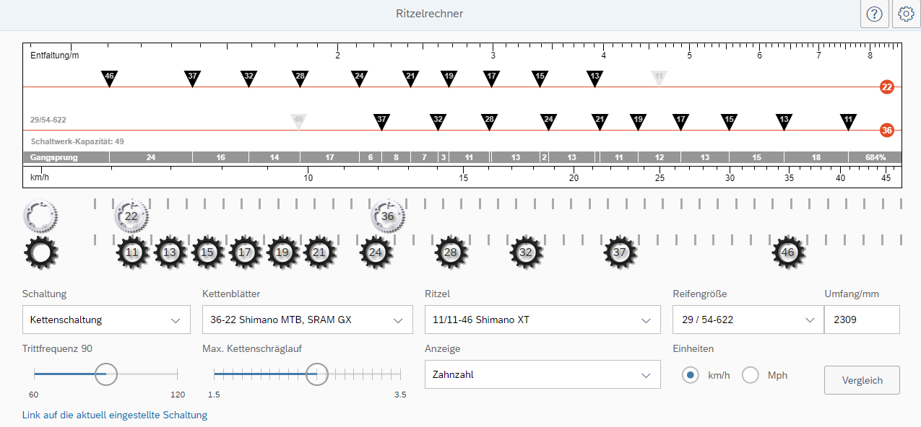Select the 36-tooth chainring icon
The image size is (921, 427).
pos(388,216)
